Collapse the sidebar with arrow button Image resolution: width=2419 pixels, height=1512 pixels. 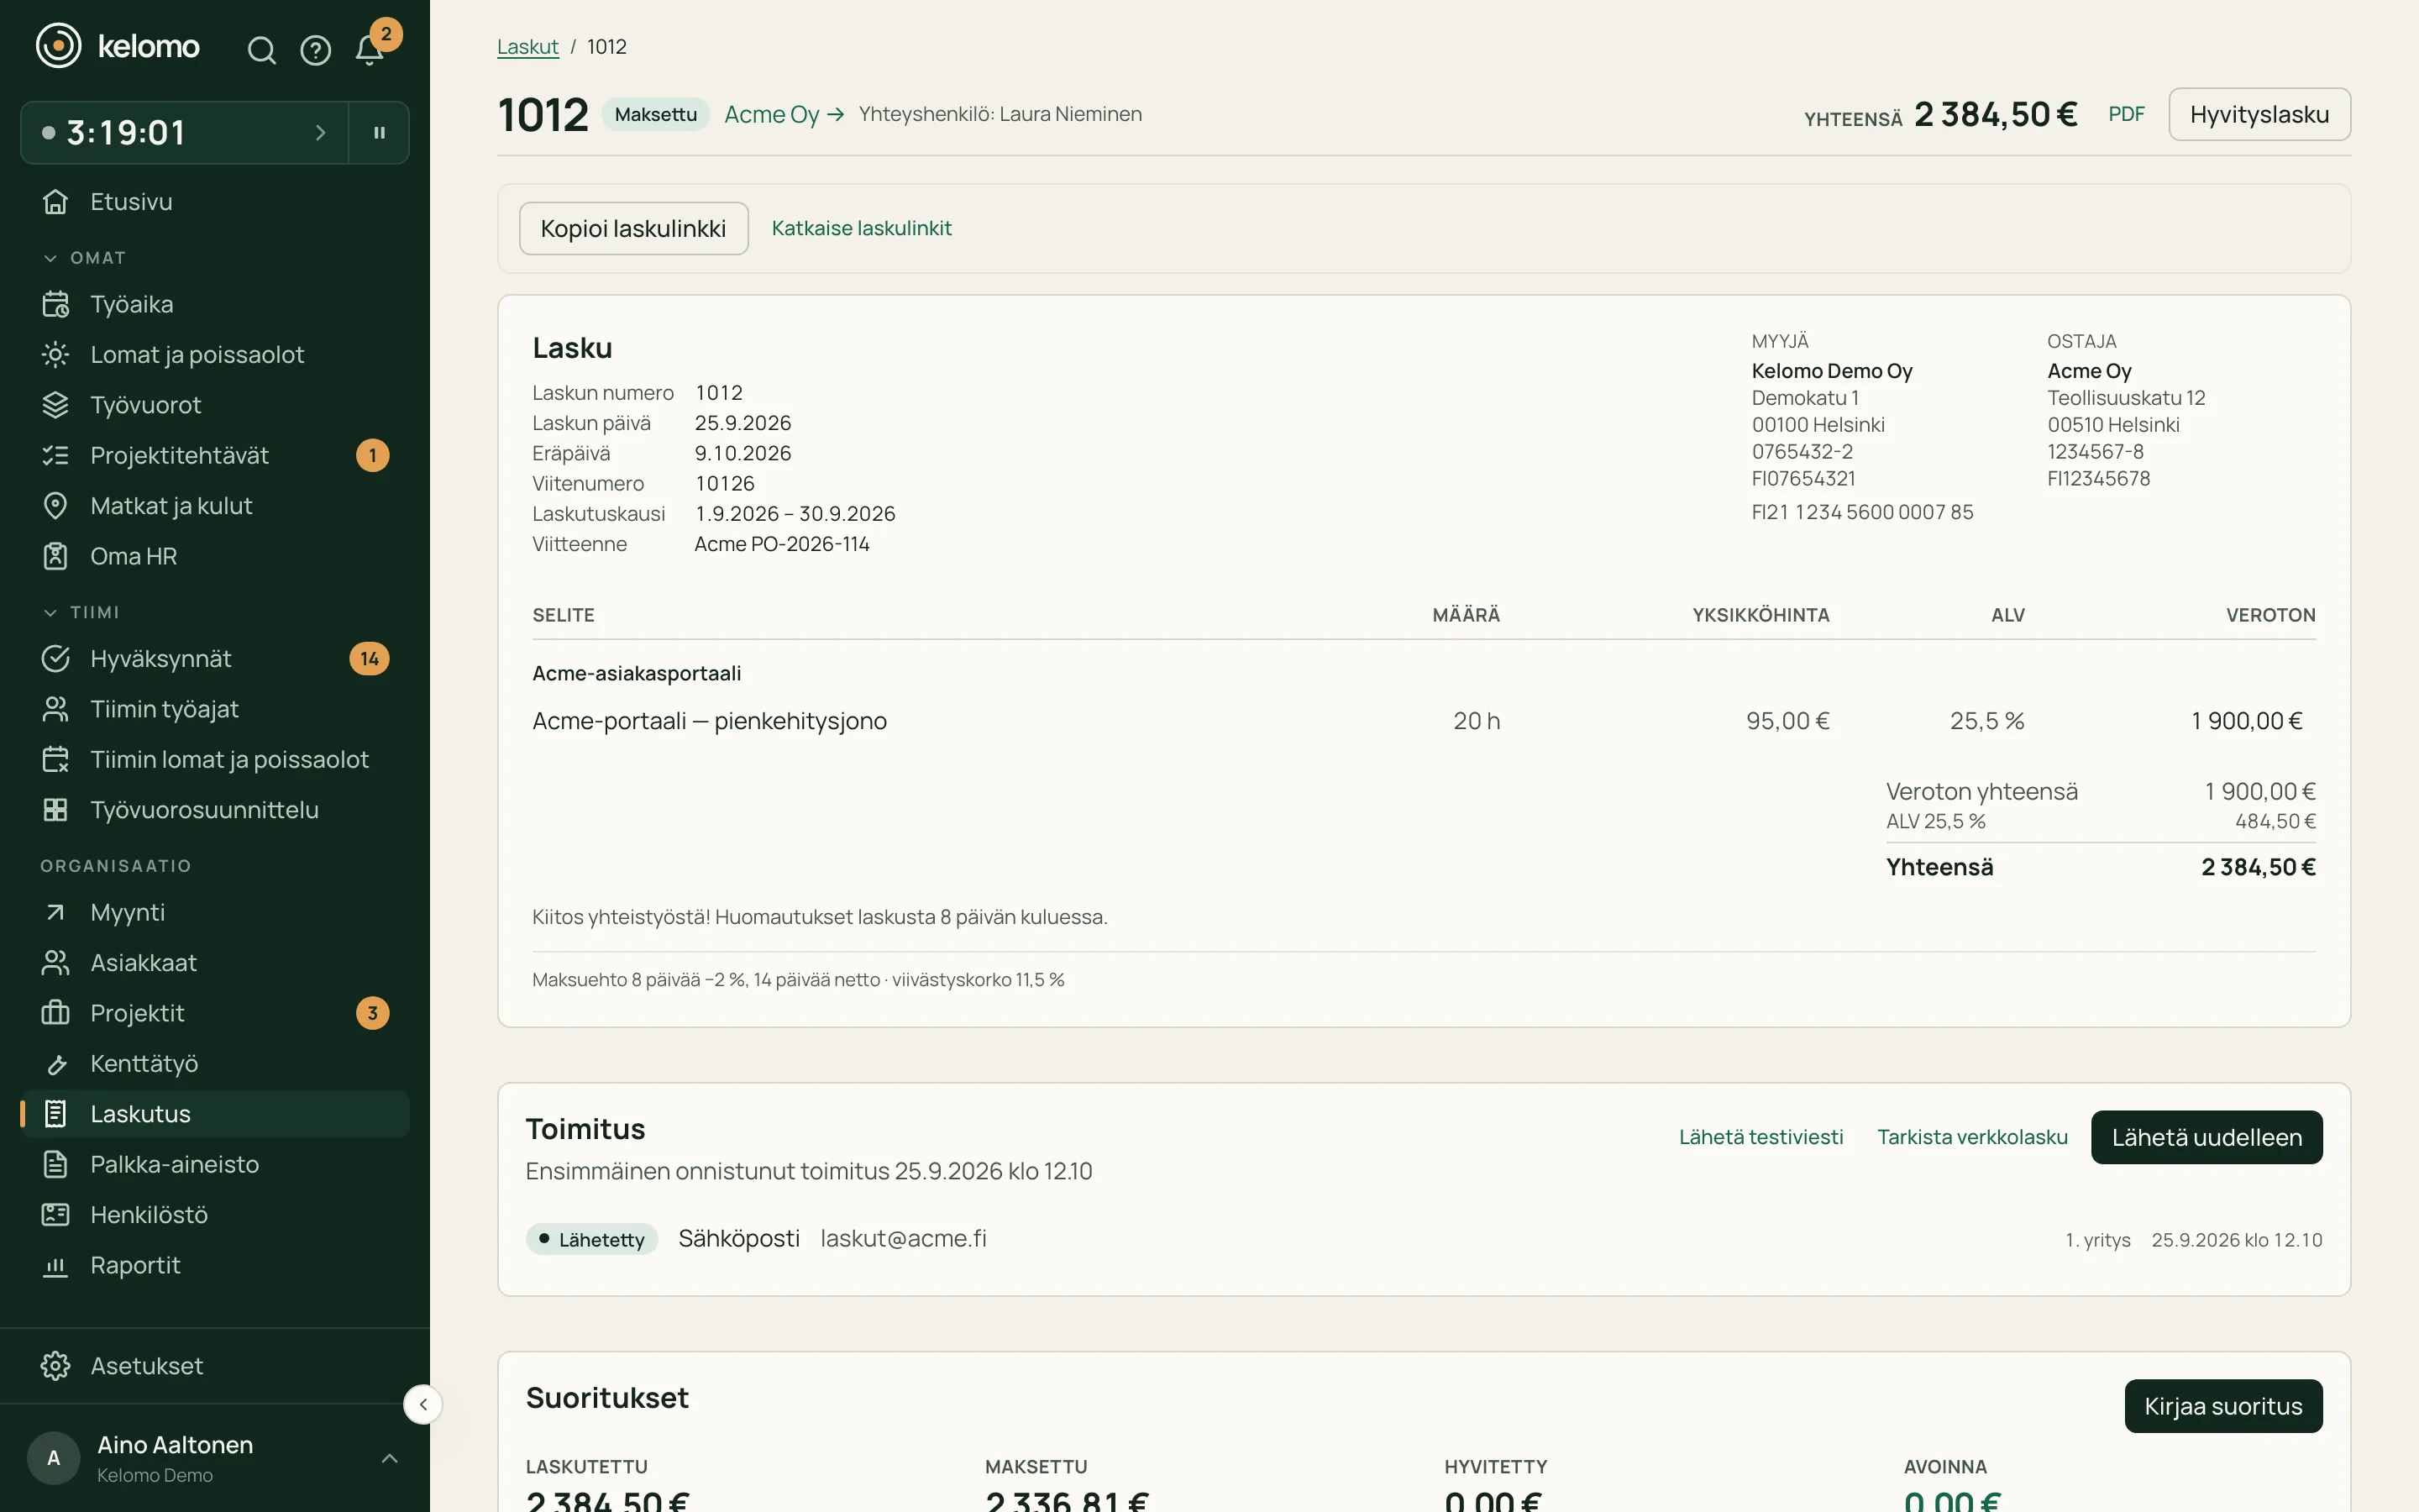[422, 1404]
